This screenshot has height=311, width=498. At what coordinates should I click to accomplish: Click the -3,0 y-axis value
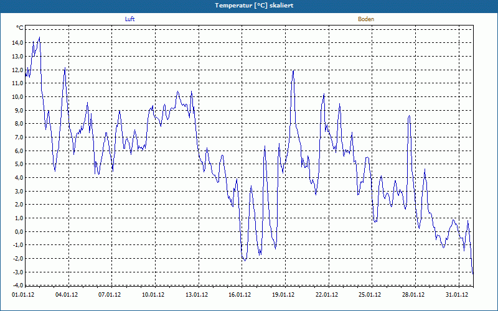coord(18,272)
